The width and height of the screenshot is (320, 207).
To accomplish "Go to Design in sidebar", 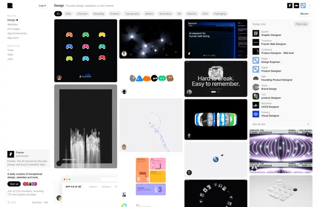I will point(11,20).
